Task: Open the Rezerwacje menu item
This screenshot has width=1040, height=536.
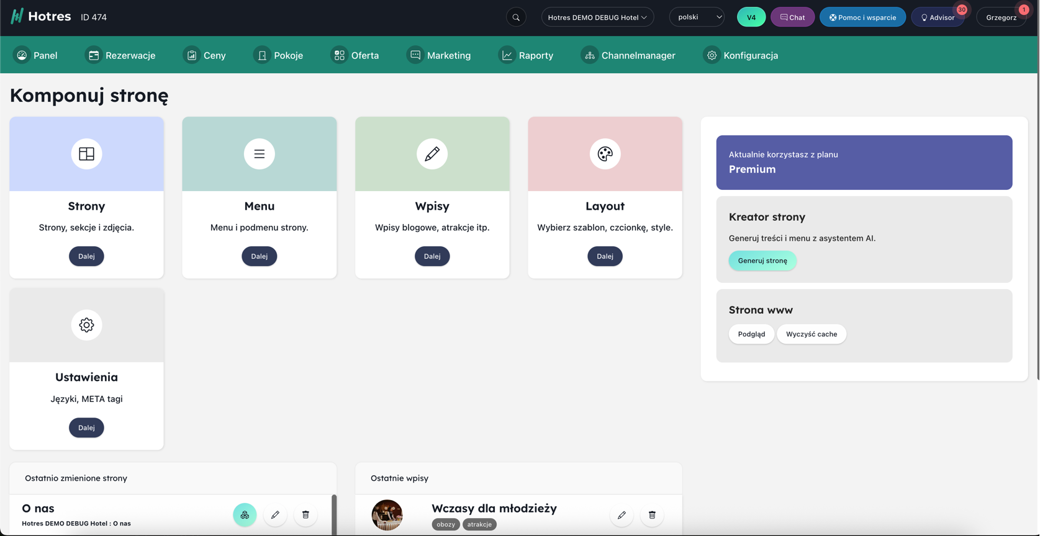Action: 121,55
